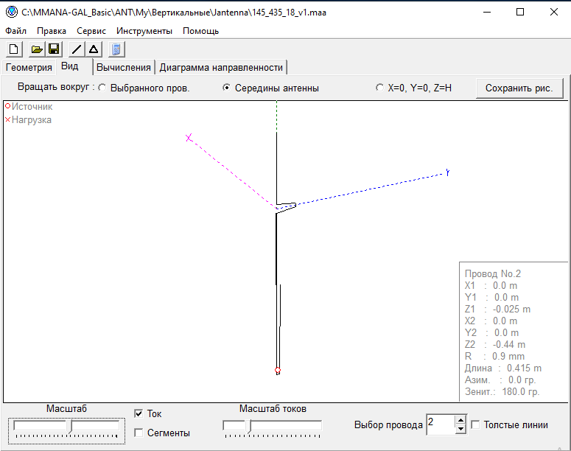The width and height of the screenshot is (571, 451).
Task: Open the Сервис menu
Action: pos(91,31)
